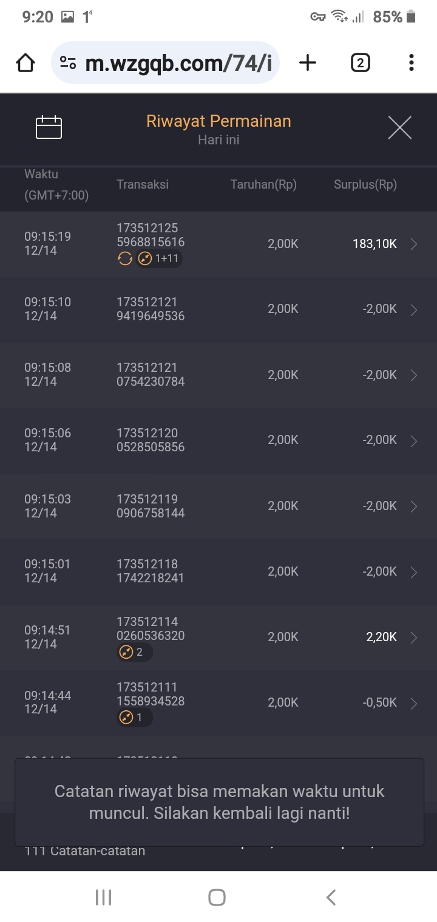Tap the browser home icon
The height and width of the screenshot is (922, 437).
[x=25, y=62]
